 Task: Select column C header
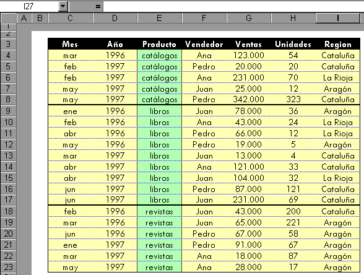(71, 18)
